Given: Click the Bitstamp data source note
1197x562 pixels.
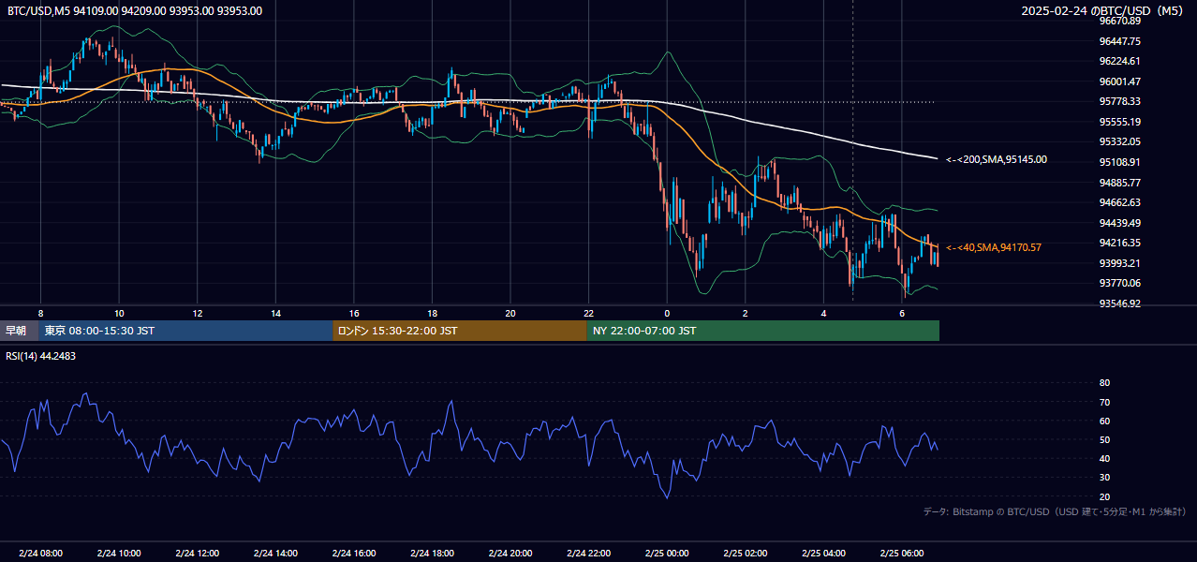Looking at the screenshot, I should click(x=1055, y=511).
